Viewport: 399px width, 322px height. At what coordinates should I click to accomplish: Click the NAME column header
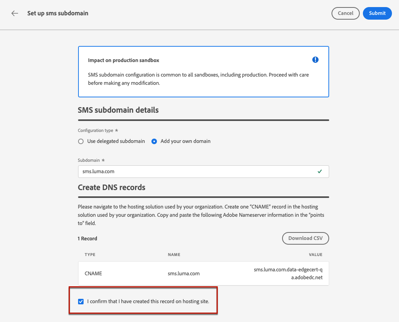coord(174,255)
